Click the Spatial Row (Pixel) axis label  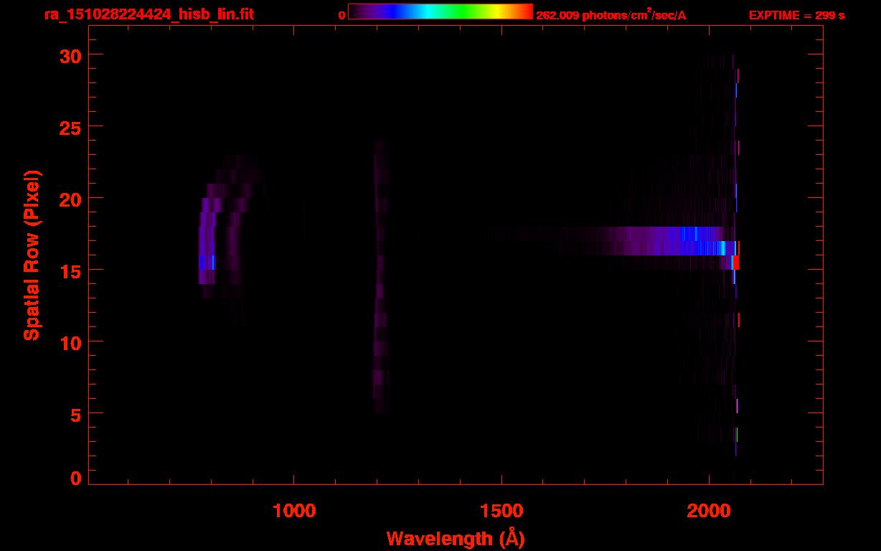point(32,255)
